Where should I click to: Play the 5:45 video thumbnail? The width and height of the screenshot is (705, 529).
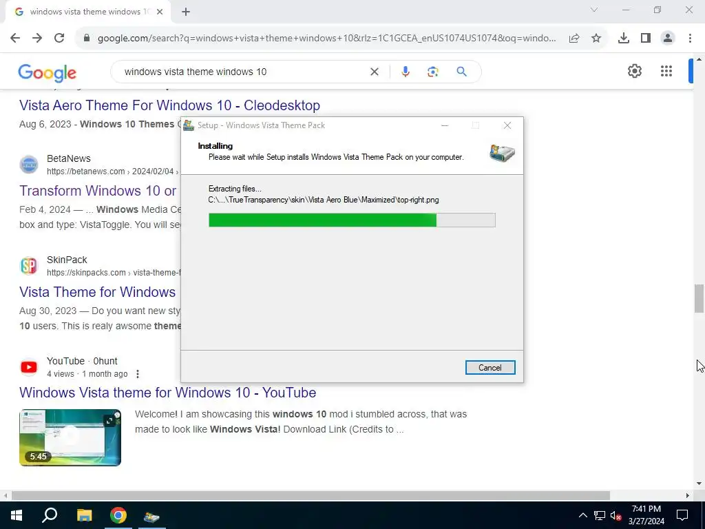click(x=70, y=437)
